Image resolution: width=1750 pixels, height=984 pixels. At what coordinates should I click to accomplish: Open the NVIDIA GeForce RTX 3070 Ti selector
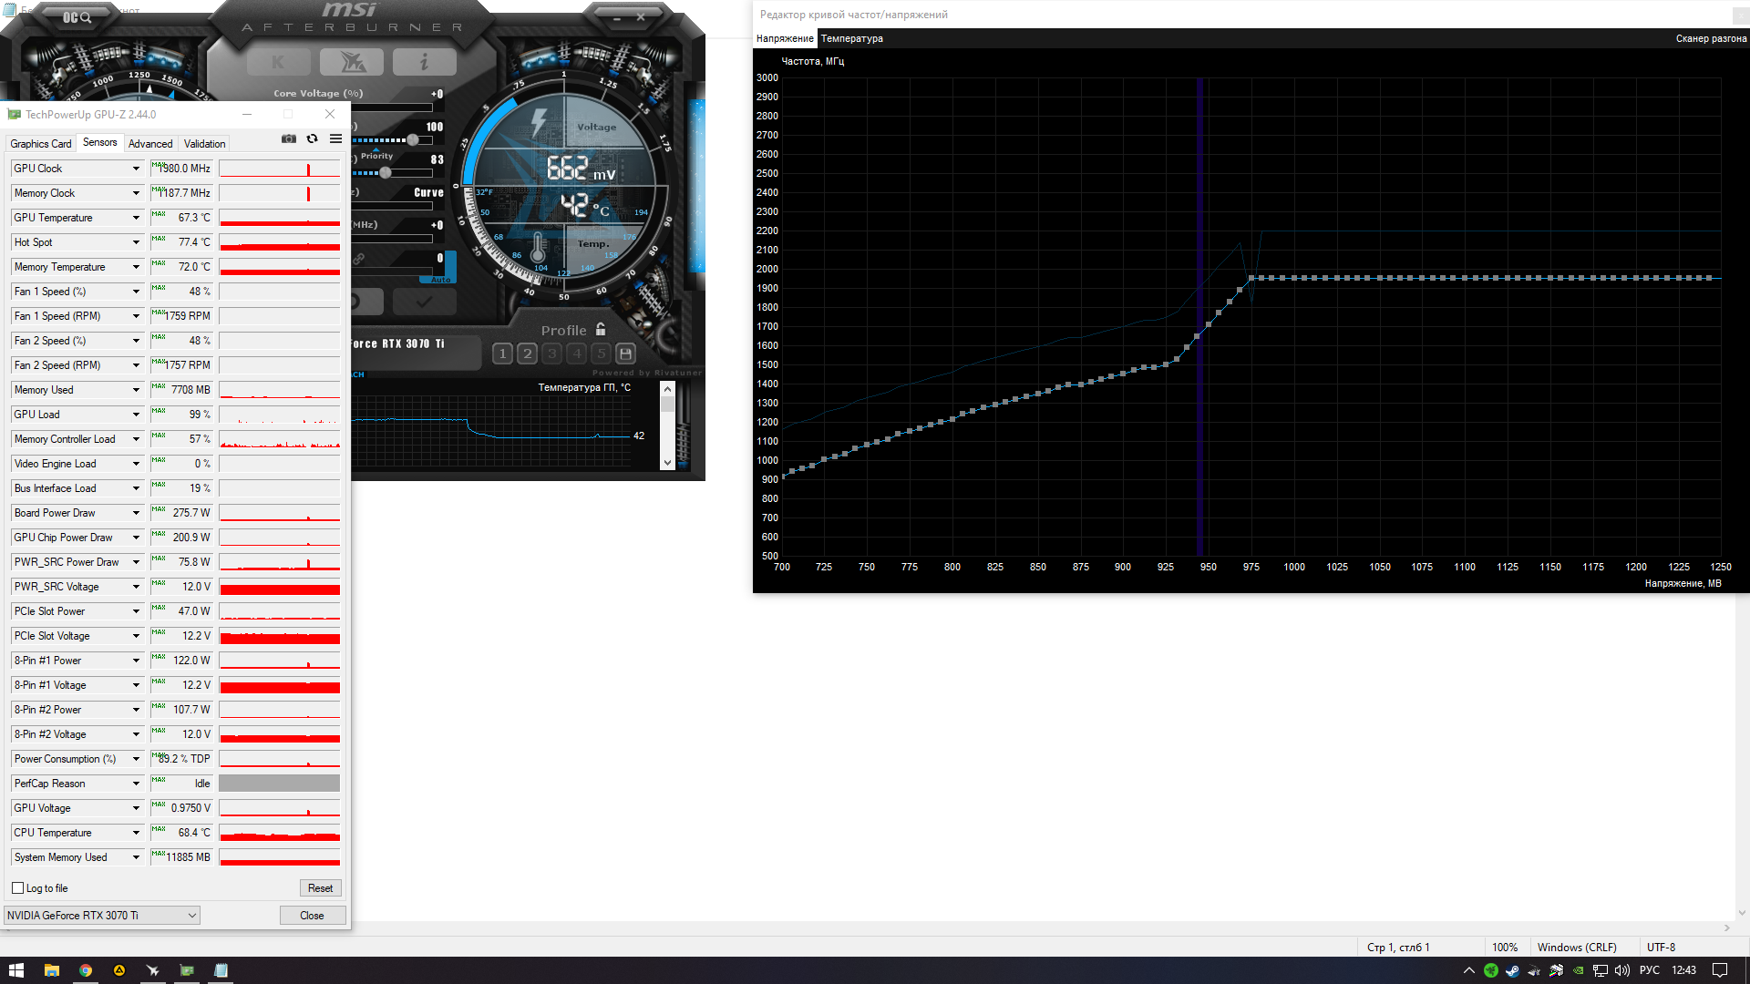[x=102, y=916]
